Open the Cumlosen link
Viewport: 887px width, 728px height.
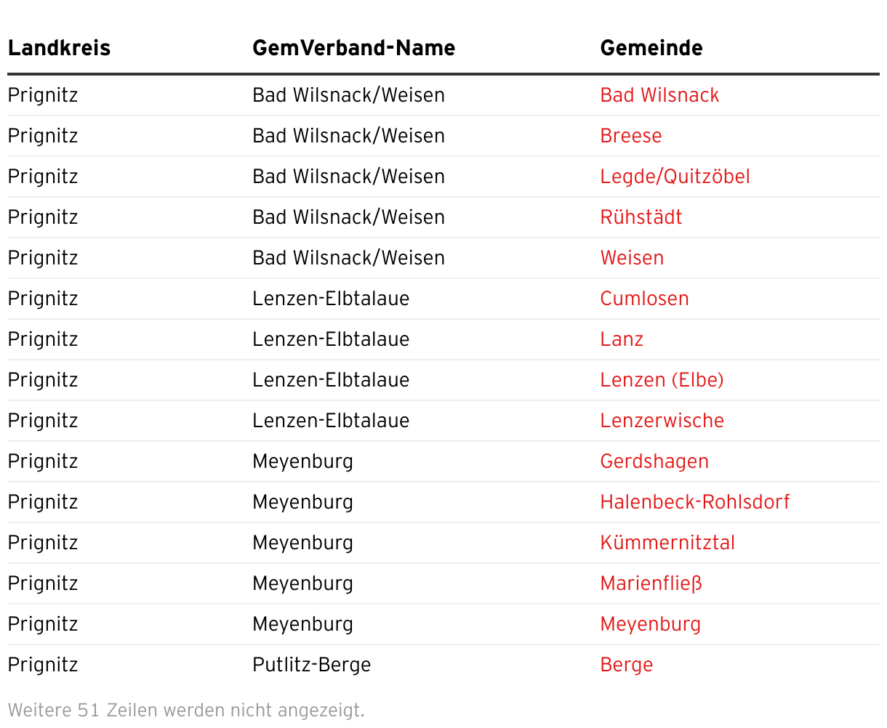click(x=644, y=299)
